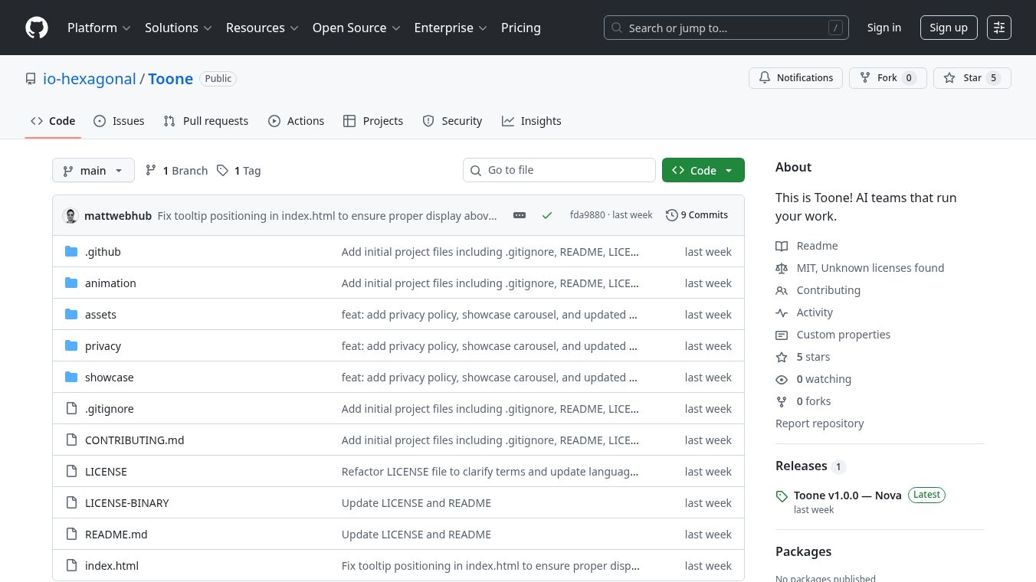View the 1 Tag link
The height and width of the screenshot is (582, 1036).
(239, 171)
